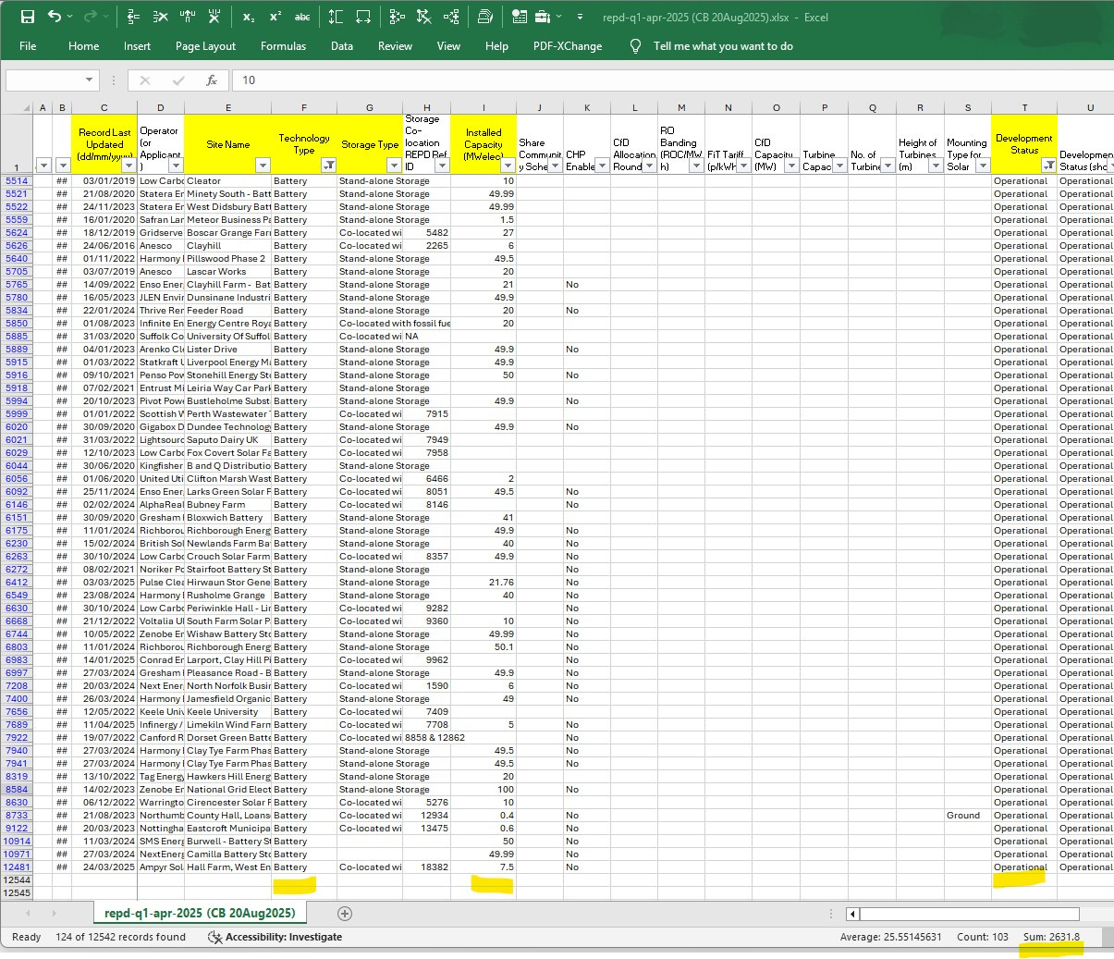Click the Save icon in Quick Access Toolbar
The width and height of the screenshot is (1114, 959).
27,17
